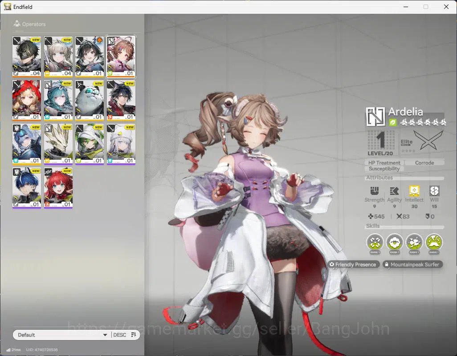Open the skill icon left of erupting skill
The image size is (457, 356).
click(414, 243)
